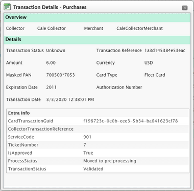Click the 'TicketNumber' row label
Screen dimensions: 194x191
[x=23, y=145]
